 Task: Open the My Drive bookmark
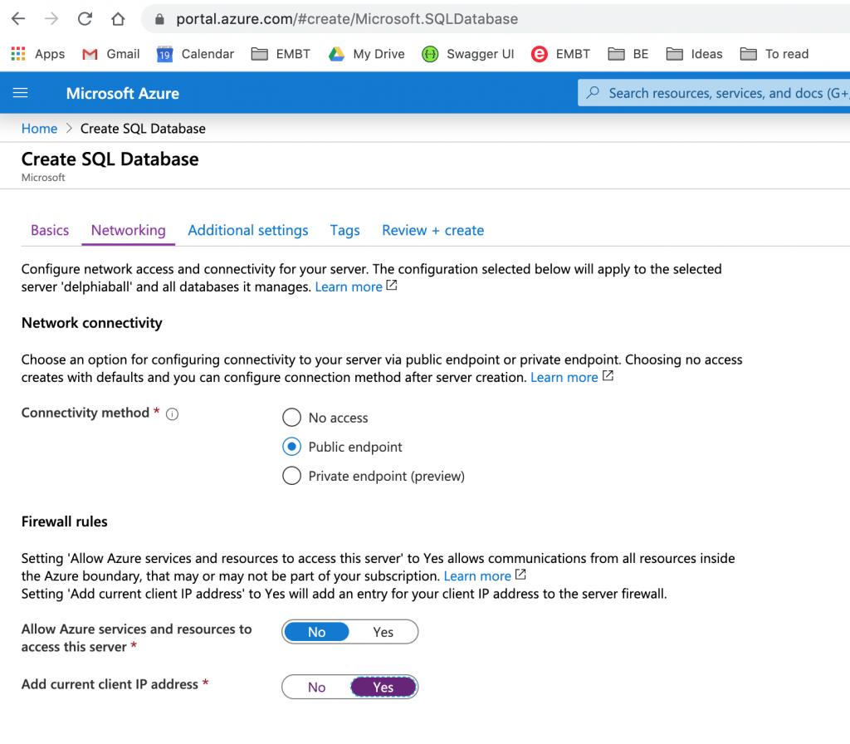tap(366, 54)
